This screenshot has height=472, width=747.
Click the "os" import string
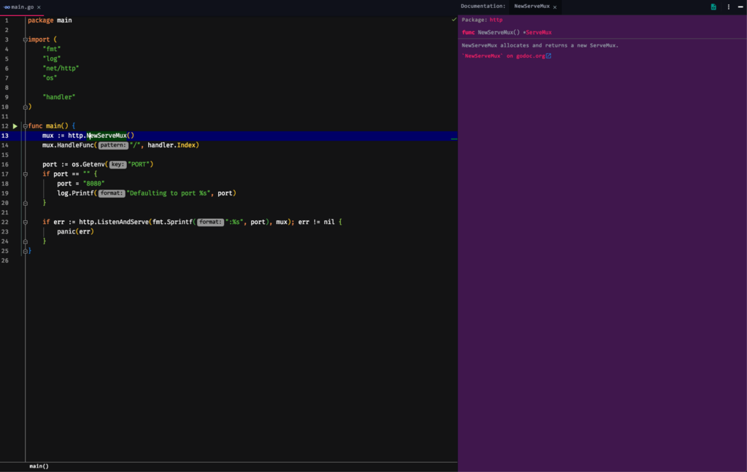(50, 78)
